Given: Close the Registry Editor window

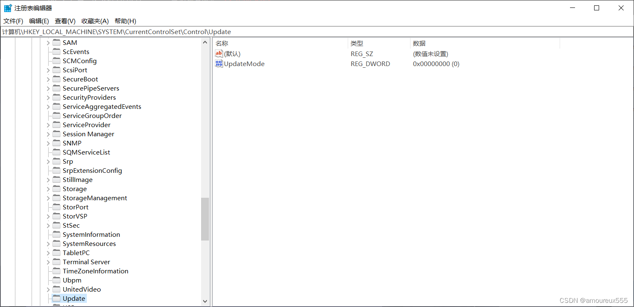Looking at the screenshot, I should pyautogui.click(x=621, y=8).
